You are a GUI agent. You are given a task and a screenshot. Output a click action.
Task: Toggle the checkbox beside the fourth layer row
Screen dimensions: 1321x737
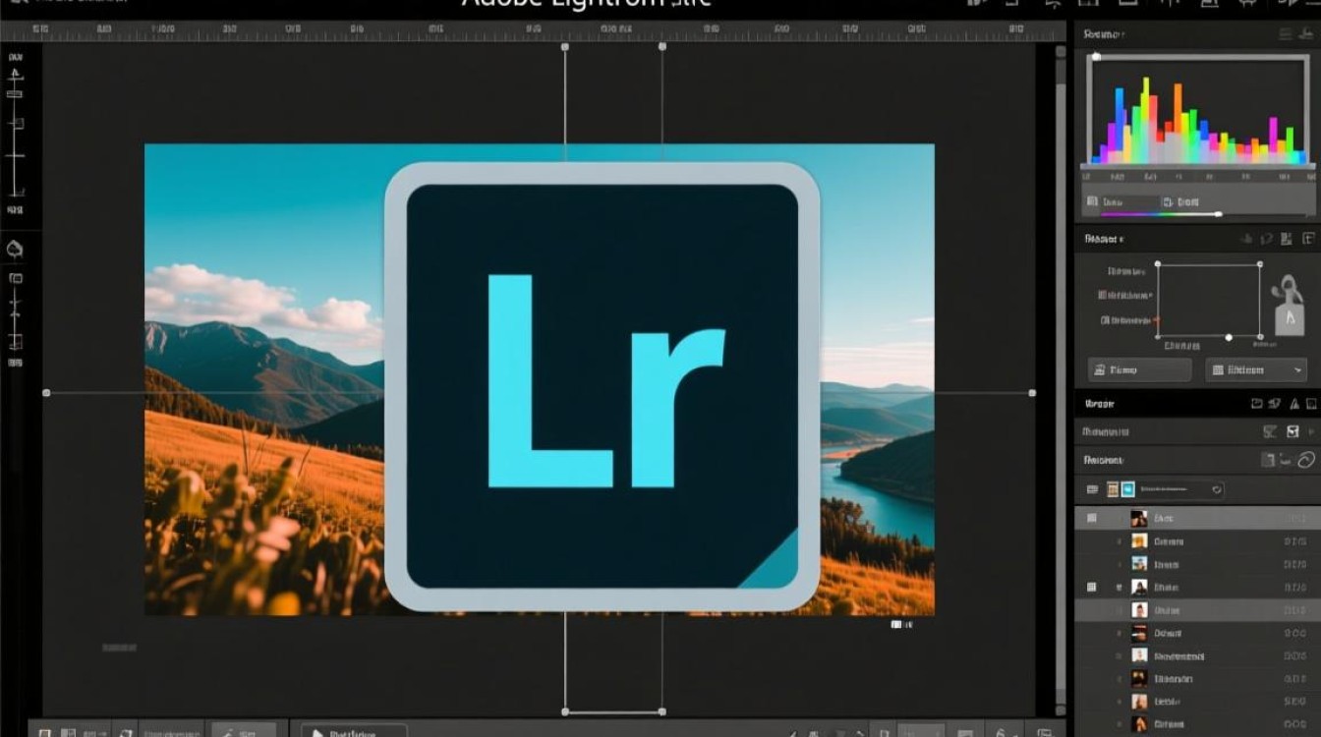1091,587
